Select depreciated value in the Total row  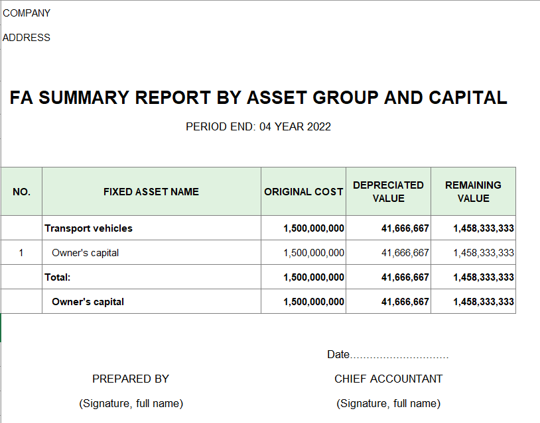pos(405,277)
